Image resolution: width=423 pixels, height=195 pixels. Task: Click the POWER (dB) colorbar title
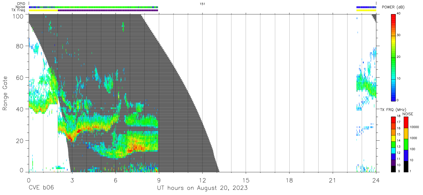393,7
